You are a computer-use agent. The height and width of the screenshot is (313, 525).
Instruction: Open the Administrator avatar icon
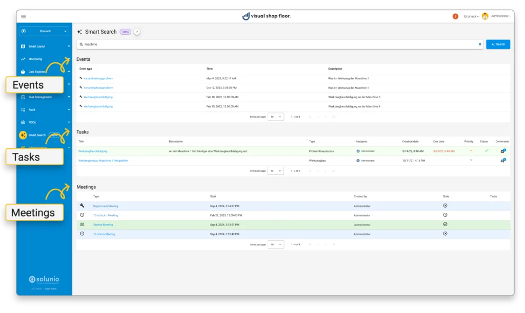(x=485, y=16)
